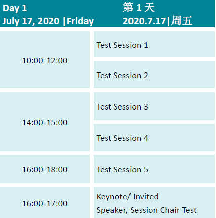
Task: Select the Friday label in header
Action: click(80, 21)
